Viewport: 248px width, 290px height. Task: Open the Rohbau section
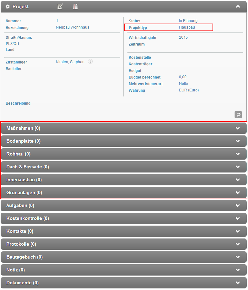[x=238, y=154]
